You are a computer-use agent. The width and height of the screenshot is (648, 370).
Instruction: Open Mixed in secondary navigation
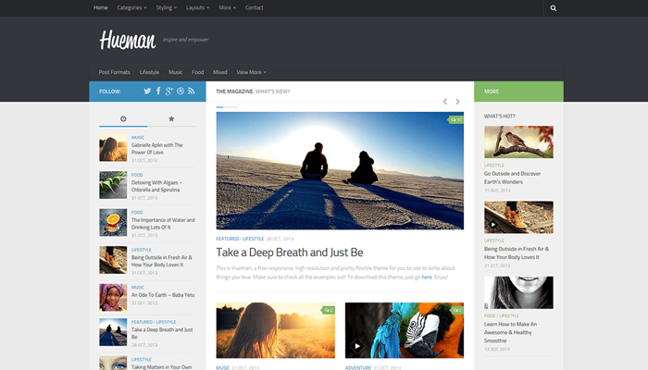click(x=220, y=72)
